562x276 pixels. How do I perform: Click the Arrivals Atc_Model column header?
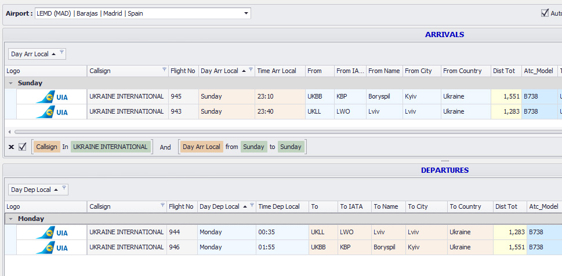point(539,71)
